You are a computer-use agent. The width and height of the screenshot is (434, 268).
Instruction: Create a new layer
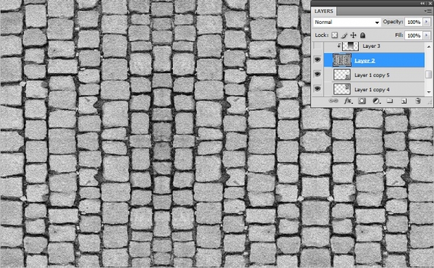pos(404,101)
